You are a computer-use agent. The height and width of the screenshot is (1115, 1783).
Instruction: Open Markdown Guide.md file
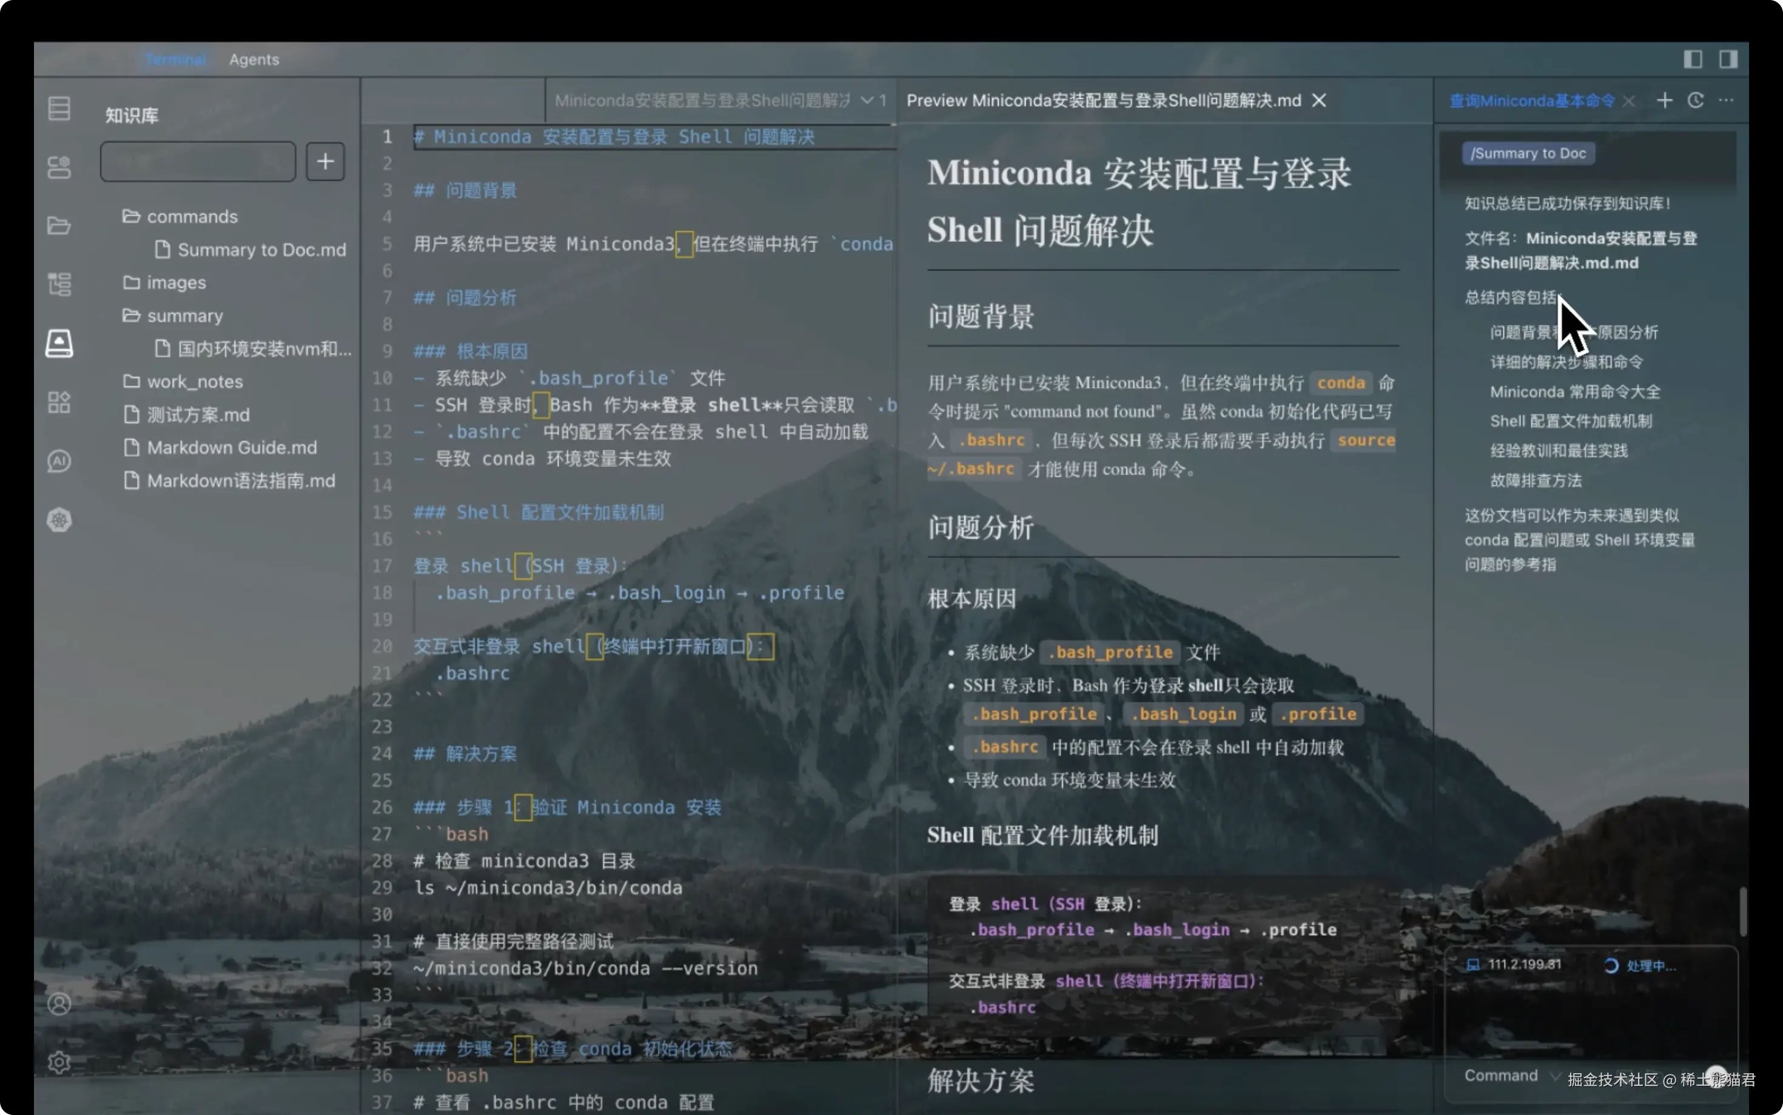pos(231,448)
